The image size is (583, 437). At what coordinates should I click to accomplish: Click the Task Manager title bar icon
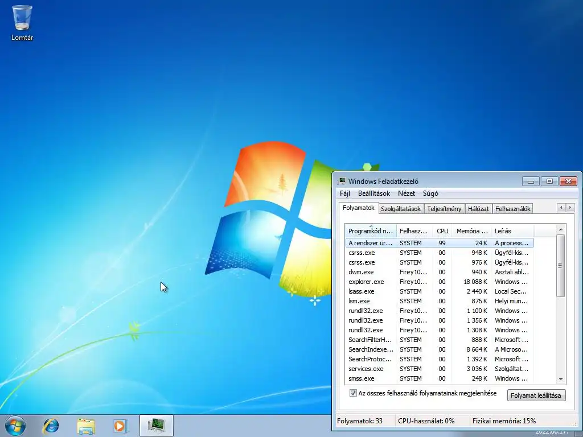pos(342,182)
